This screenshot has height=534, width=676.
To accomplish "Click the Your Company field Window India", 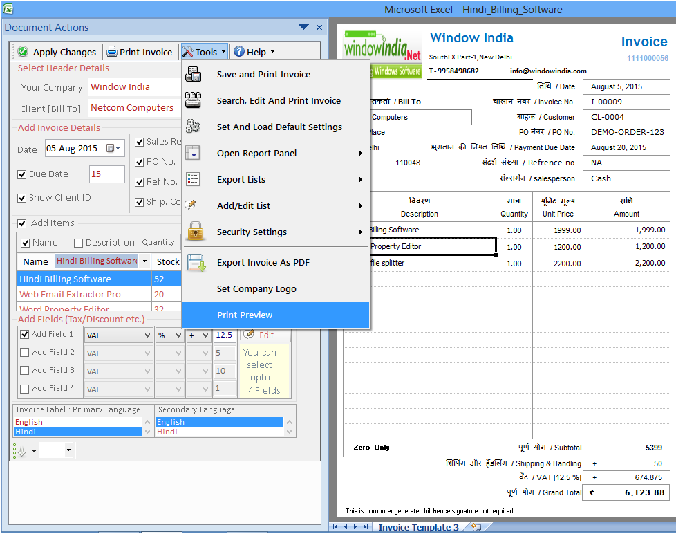I will tap(134, 86).
